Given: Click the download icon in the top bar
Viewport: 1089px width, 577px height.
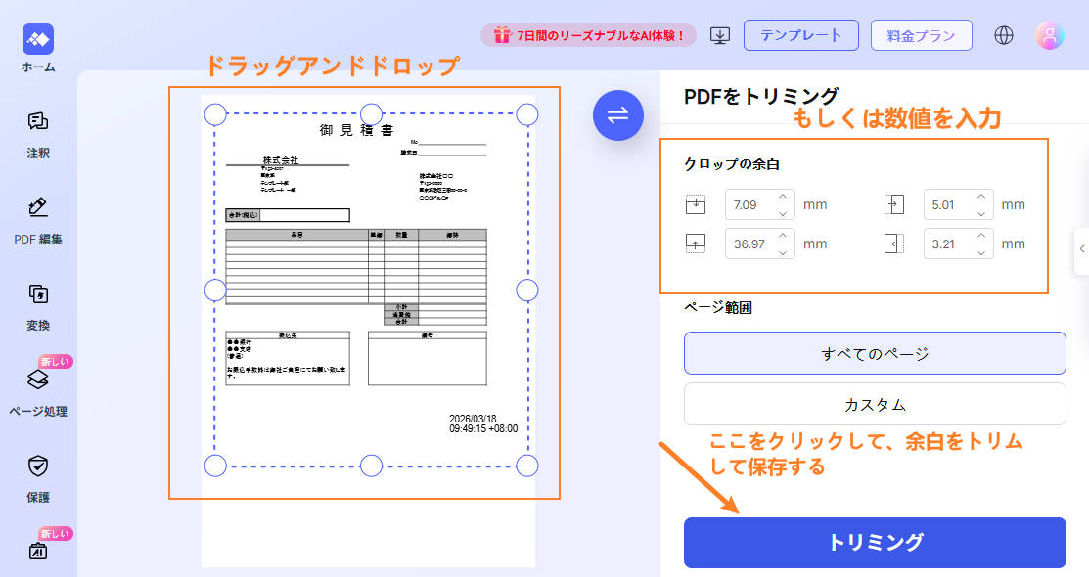Looking at the screenshot, I should click(x=721, y=34).
